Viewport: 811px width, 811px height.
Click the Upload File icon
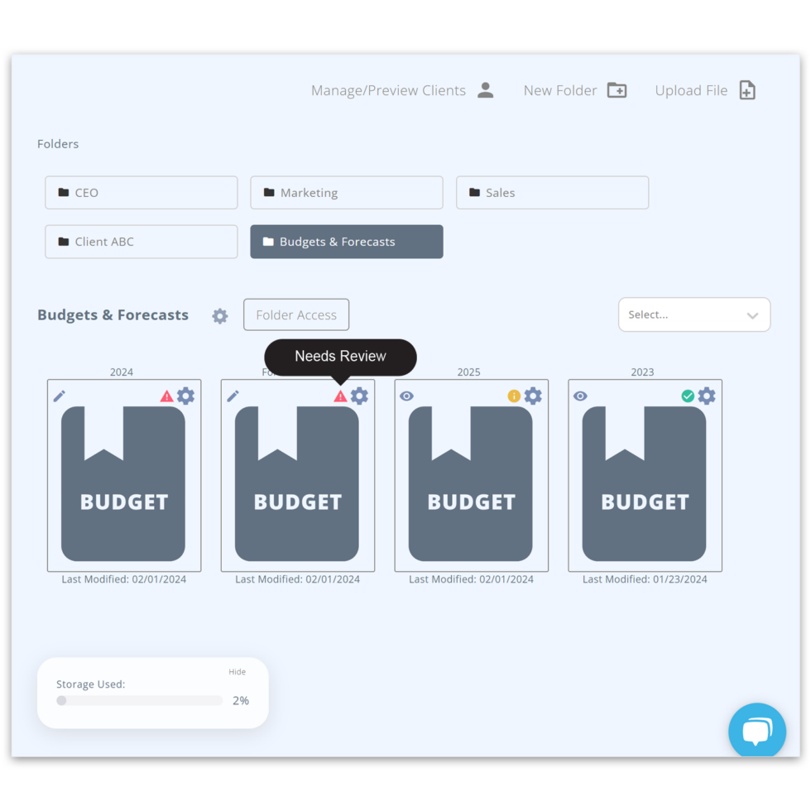click(x=747, y=89)
